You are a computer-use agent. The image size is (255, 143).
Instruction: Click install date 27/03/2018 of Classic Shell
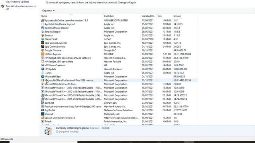147,39
